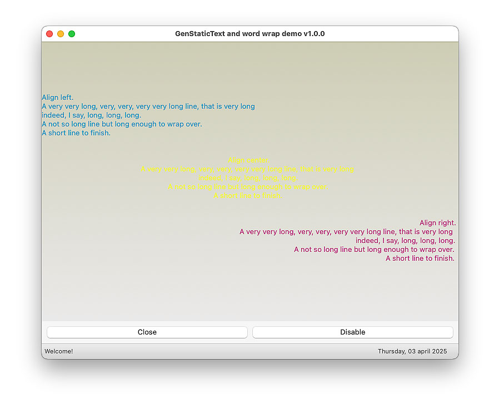
Task: Click the GenStaticText demo window title
Action: 249,34
